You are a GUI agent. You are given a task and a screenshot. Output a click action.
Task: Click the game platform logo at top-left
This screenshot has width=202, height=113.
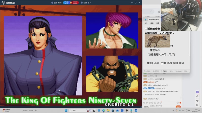point(8,3)
